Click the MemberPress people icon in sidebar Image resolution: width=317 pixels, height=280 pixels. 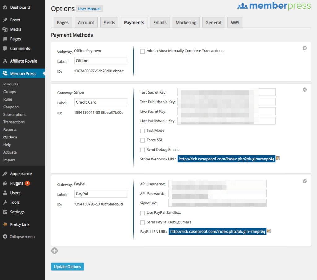pos(5,73)
